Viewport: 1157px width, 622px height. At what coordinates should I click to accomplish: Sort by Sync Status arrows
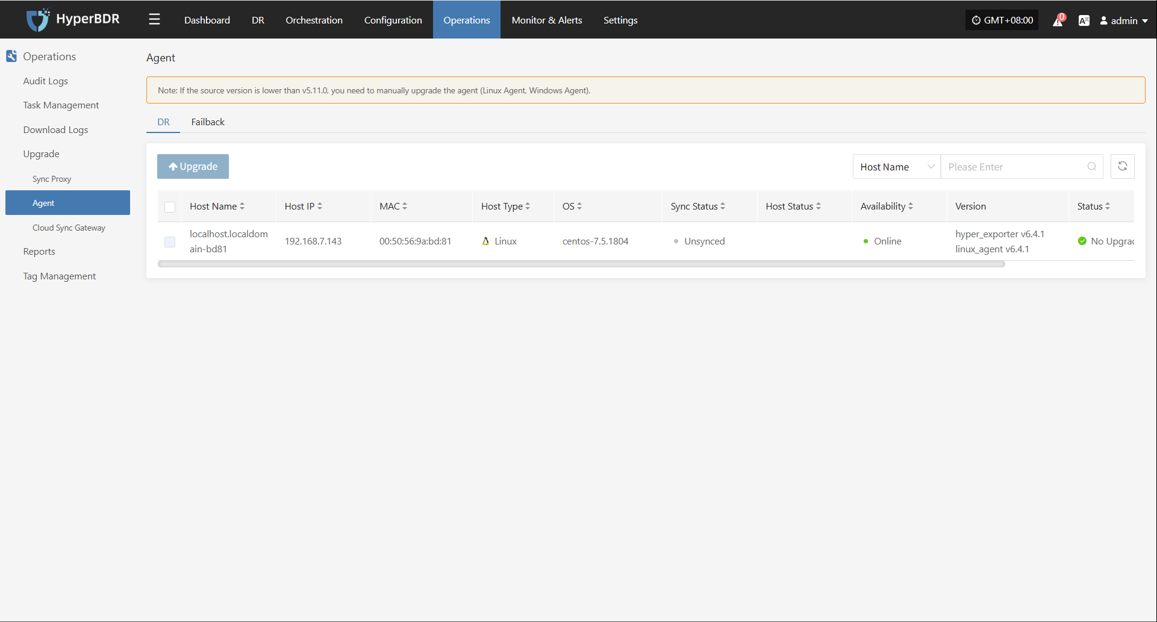[x=723, y=206]
